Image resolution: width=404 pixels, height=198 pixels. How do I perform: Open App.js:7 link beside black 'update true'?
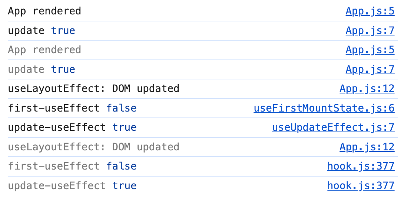[370, 31]
